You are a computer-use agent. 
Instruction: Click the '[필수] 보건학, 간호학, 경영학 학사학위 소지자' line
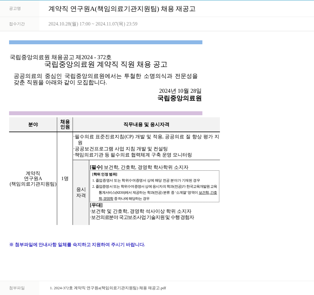coord(139,167)
